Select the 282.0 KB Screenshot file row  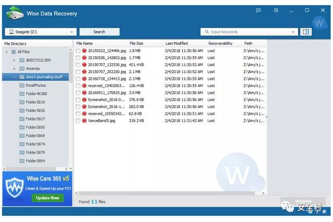click(x=170, y=107)
